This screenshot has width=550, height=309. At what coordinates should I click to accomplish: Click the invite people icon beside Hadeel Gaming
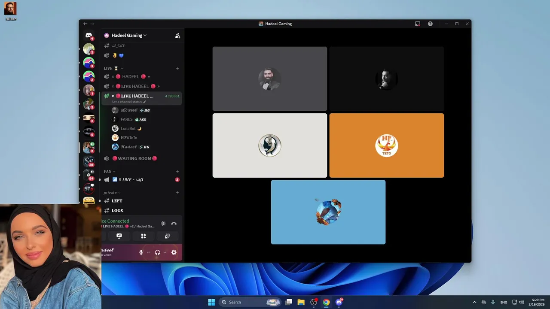[x=177, y=36]
